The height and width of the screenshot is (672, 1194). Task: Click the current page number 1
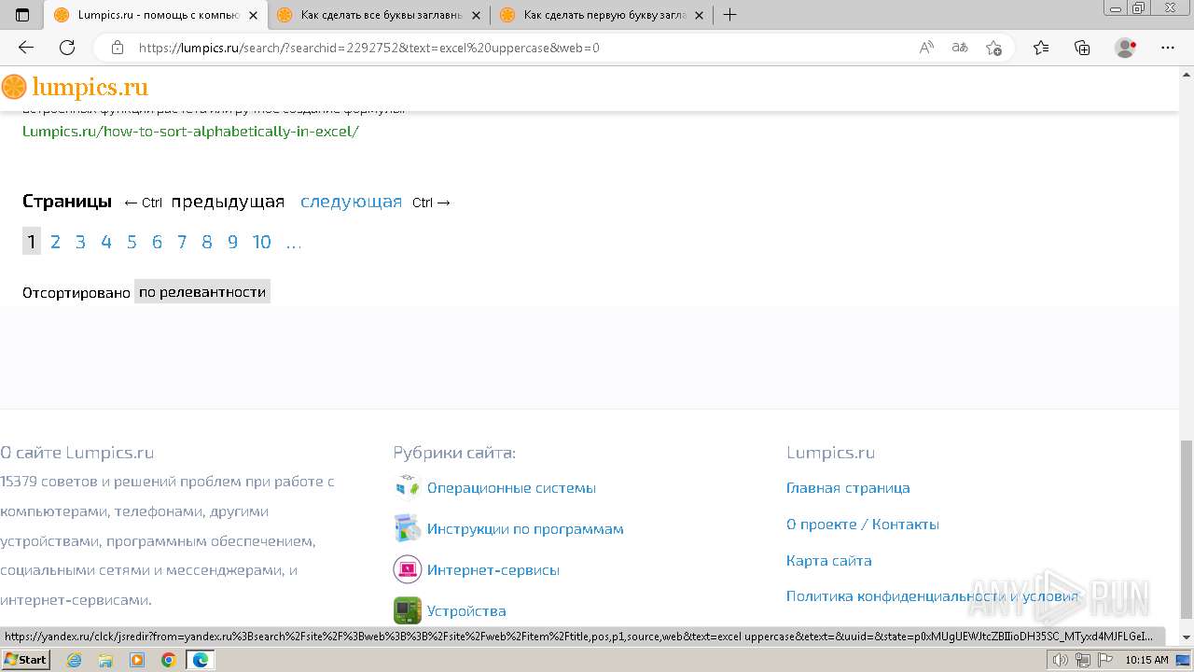tap(32, 242)
